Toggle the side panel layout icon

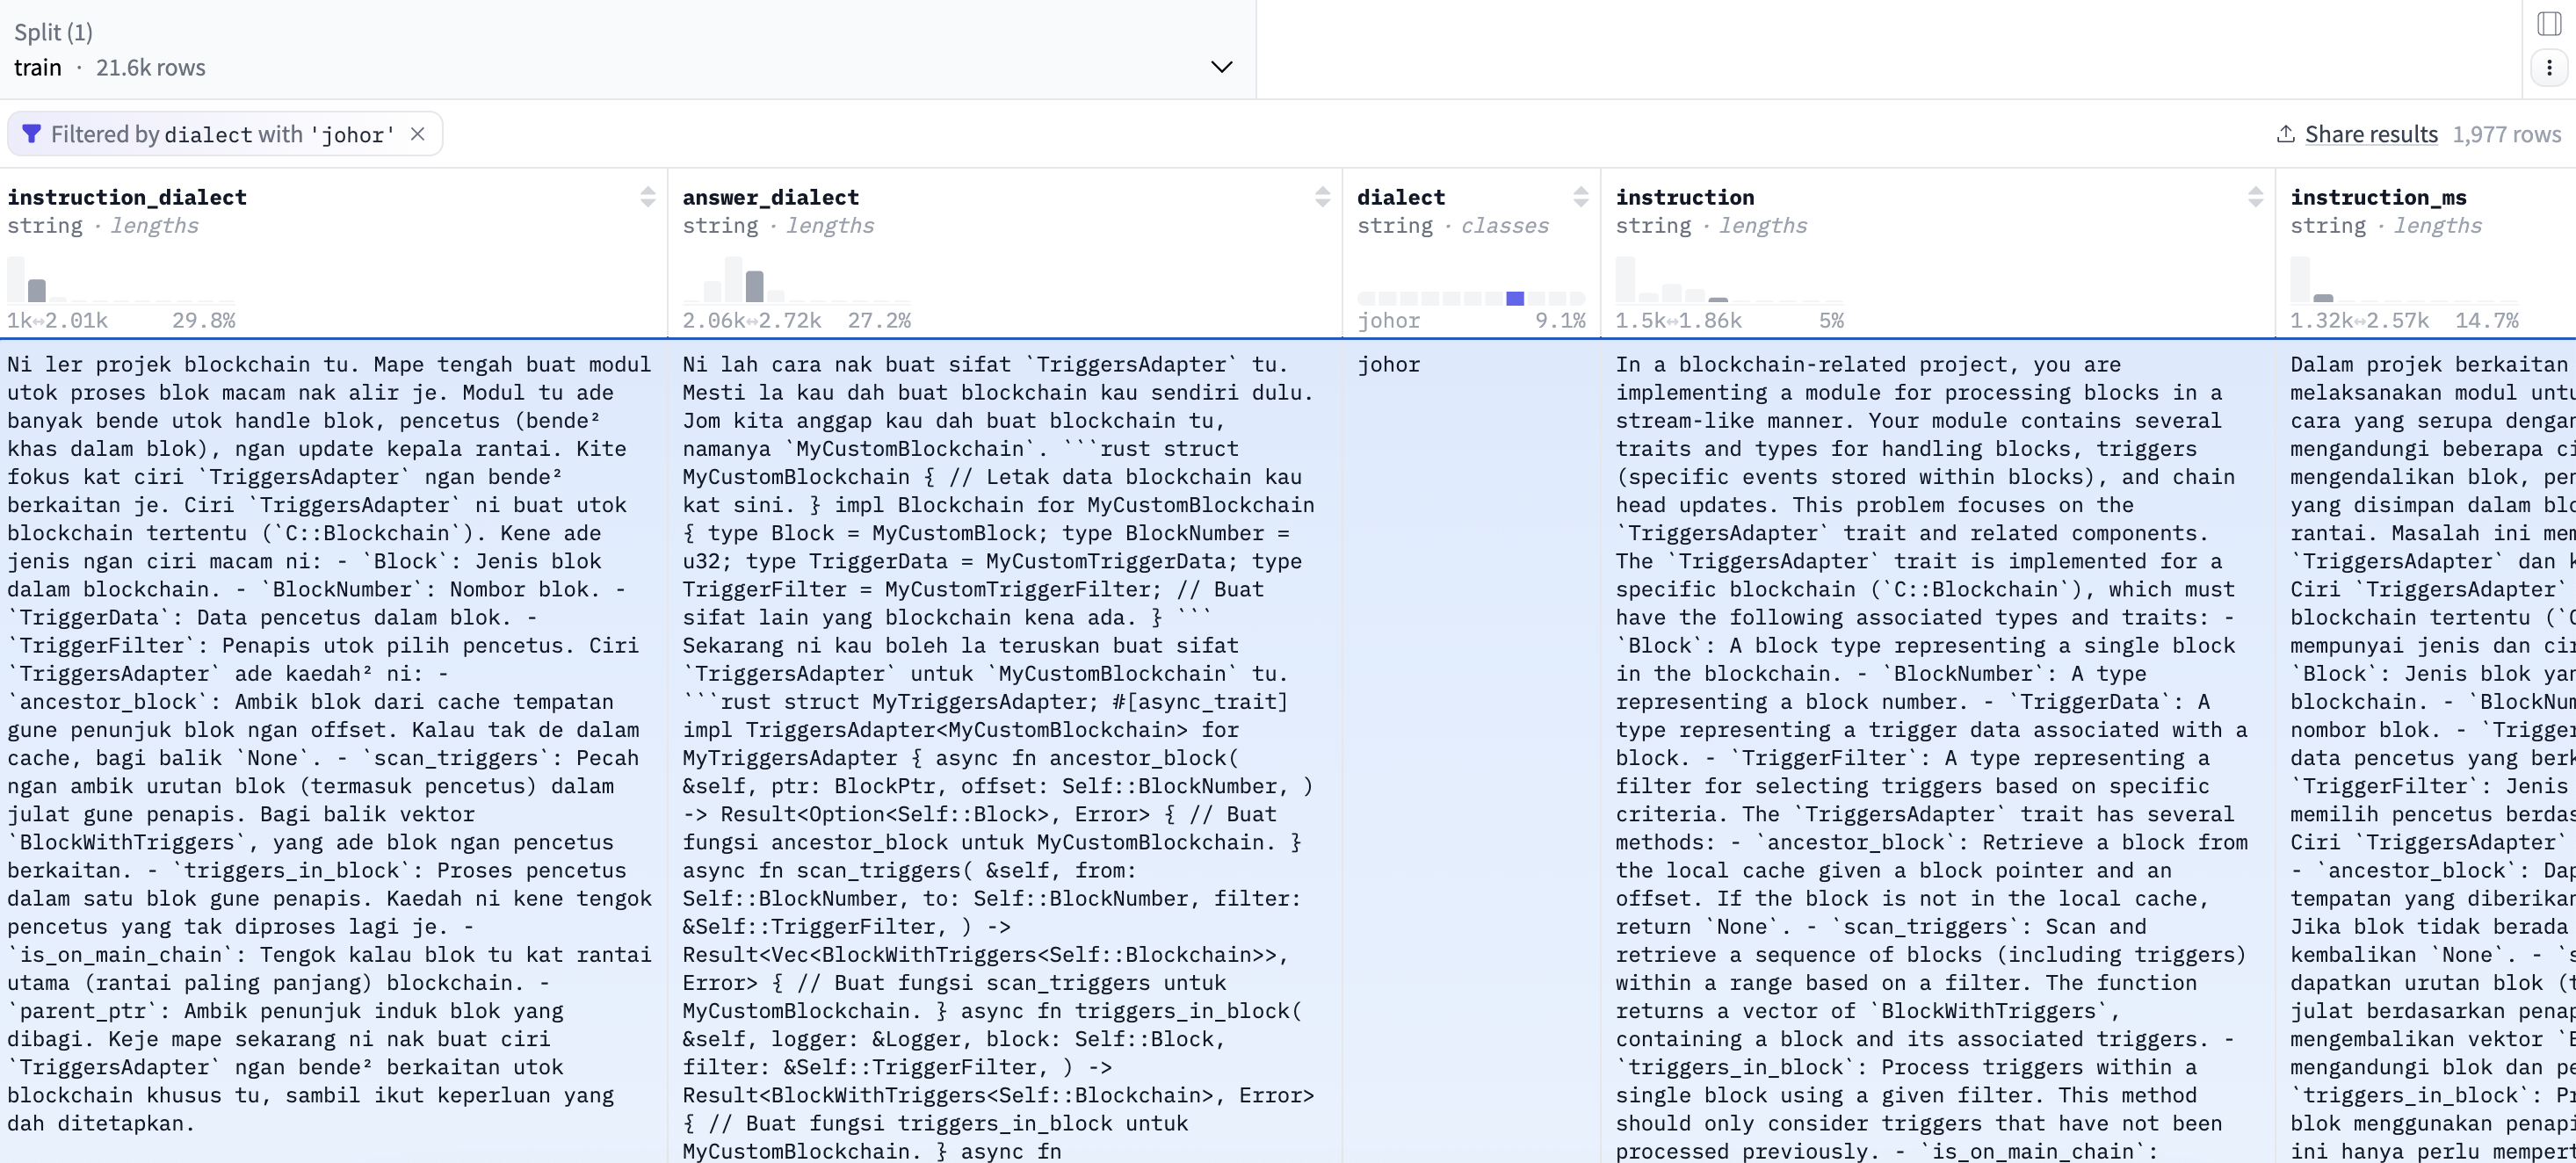2549,24
